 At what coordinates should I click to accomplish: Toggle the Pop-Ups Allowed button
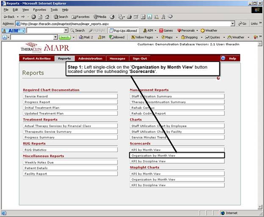123,31
